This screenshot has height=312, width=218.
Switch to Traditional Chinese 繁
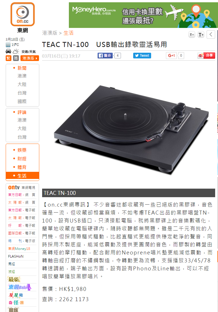coord(8,58)
